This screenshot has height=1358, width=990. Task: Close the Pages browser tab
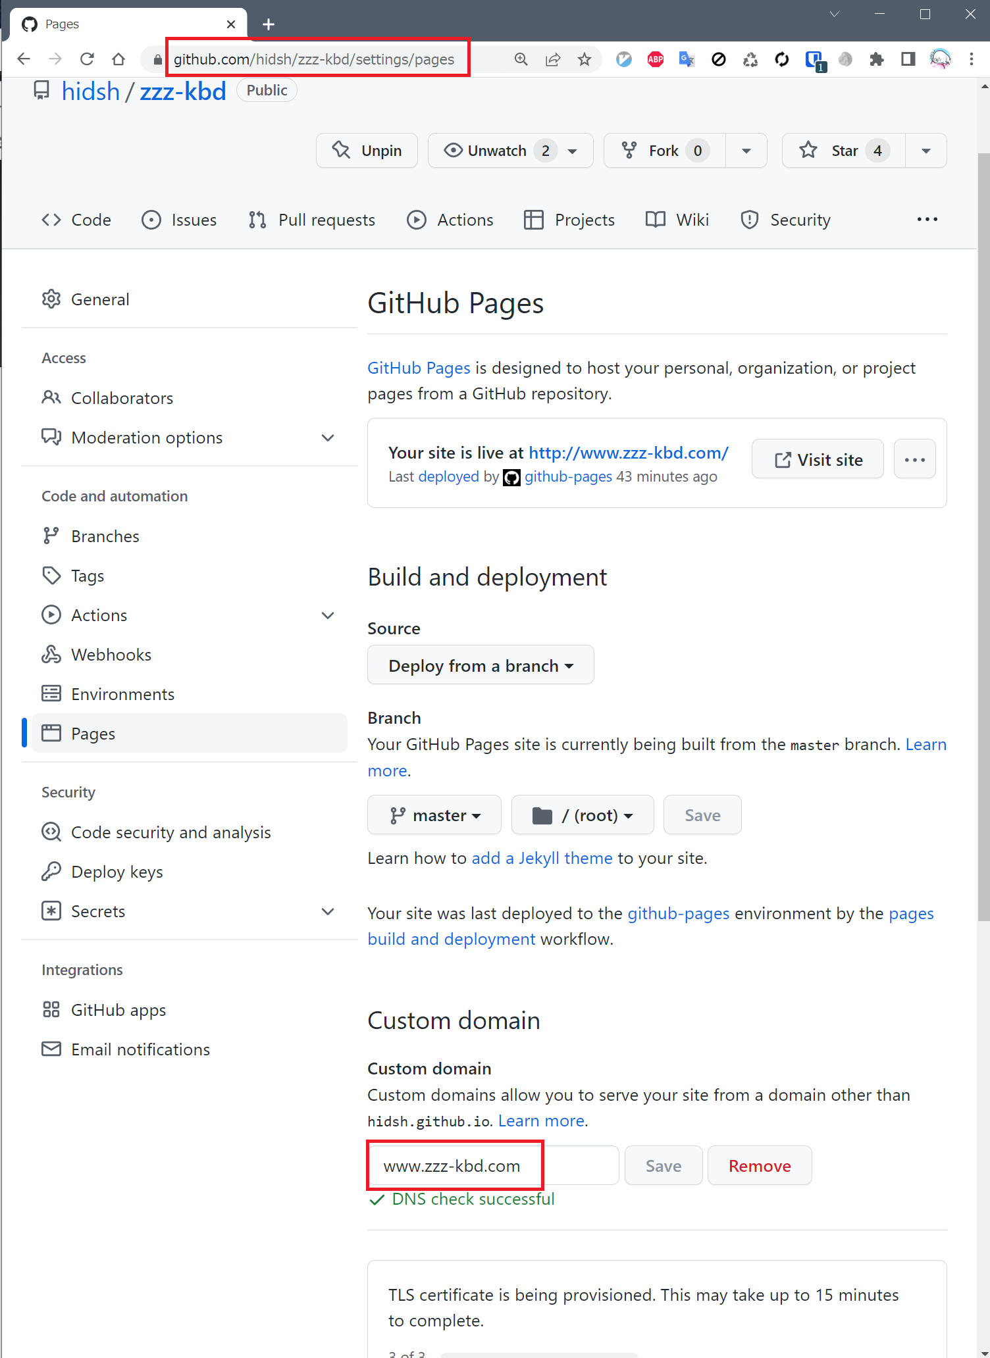pyautogui.click(x=231, y=24)
